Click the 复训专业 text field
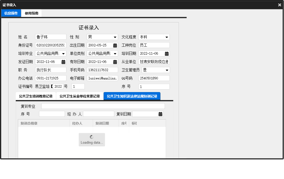 (x=103, y=106)
